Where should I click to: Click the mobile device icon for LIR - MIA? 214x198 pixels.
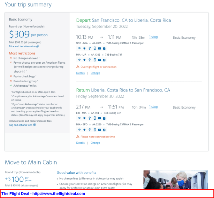coord(95,118)
